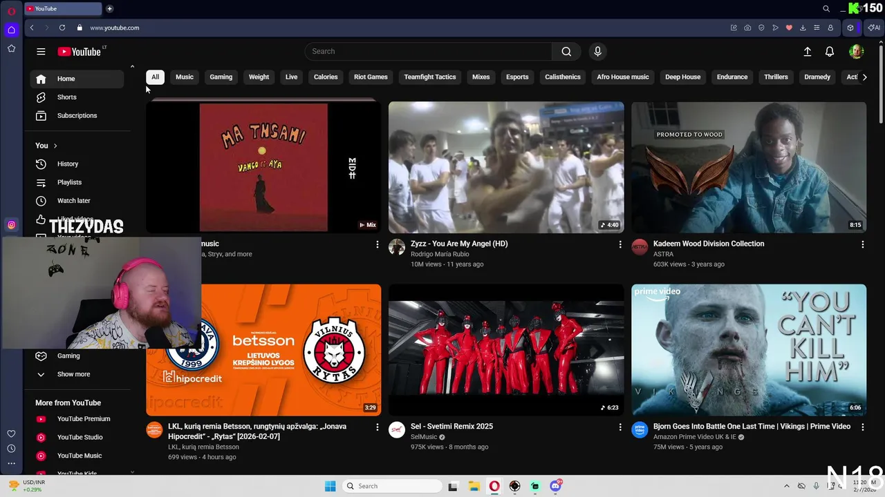Open title 'Zyzz - You Are My Angel (HD)'
Viewport: 885px width, 497px height.
point(459,244)
